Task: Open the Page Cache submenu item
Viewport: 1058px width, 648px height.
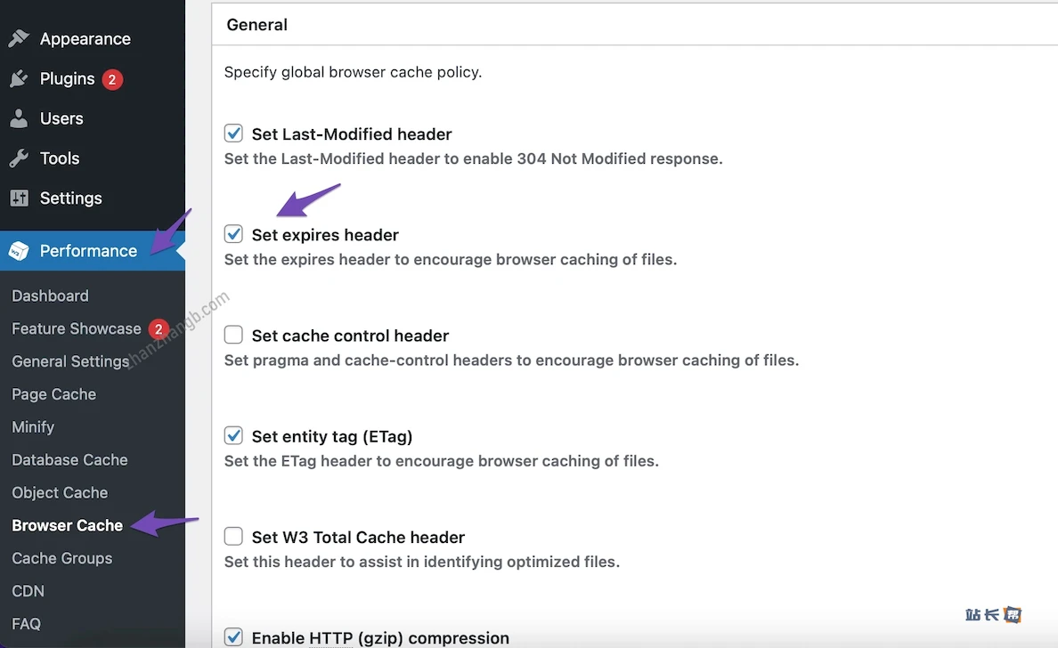Action: (53, 394)
